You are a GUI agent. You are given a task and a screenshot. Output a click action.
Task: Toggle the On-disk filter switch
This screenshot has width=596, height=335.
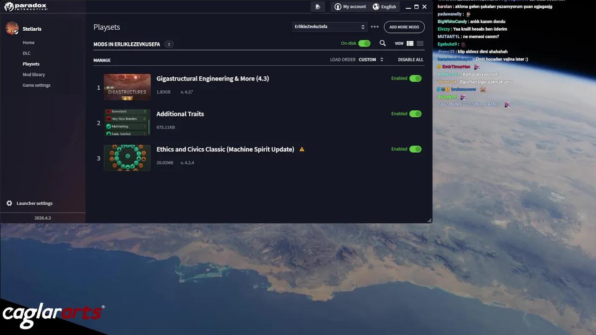click(365, 43)
